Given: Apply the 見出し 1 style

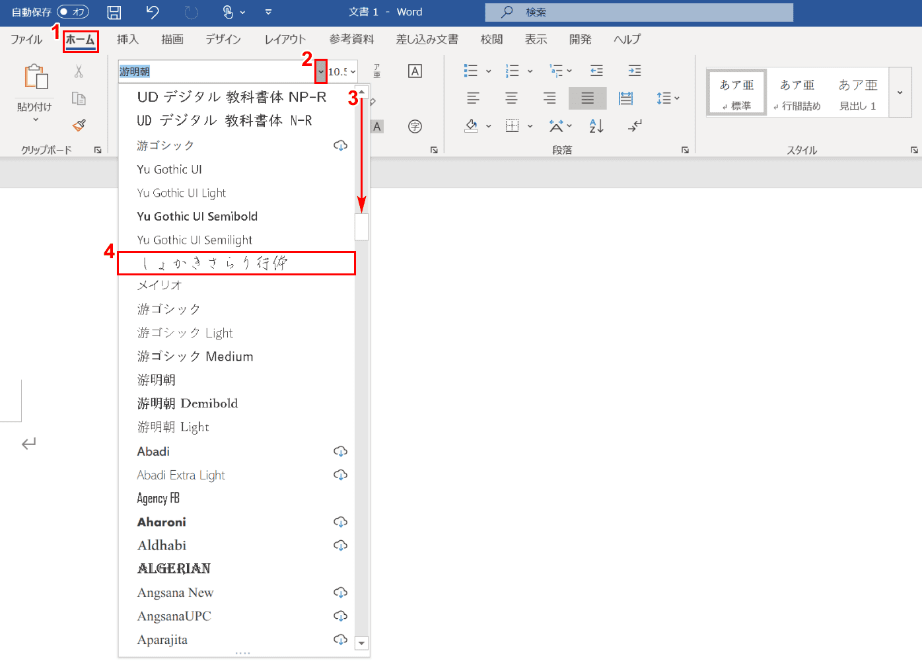Looking at the screenshot, I should (858, 92).
